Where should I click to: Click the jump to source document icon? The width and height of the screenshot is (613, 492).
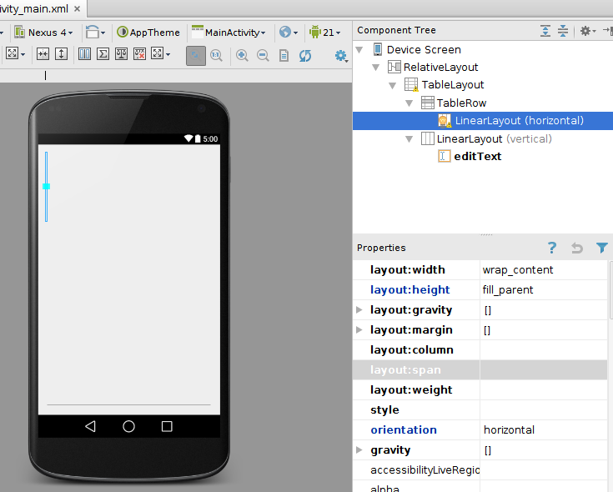pyautogui.click(x=284, y=56)
